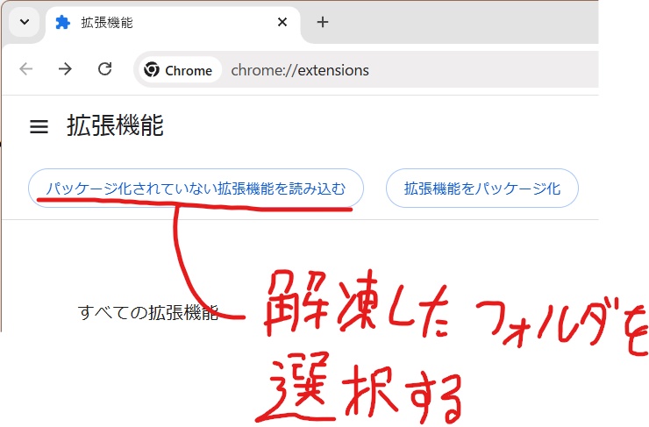Reload the page
This screenshot has width=649, height=427.
[x=104, y=69]
